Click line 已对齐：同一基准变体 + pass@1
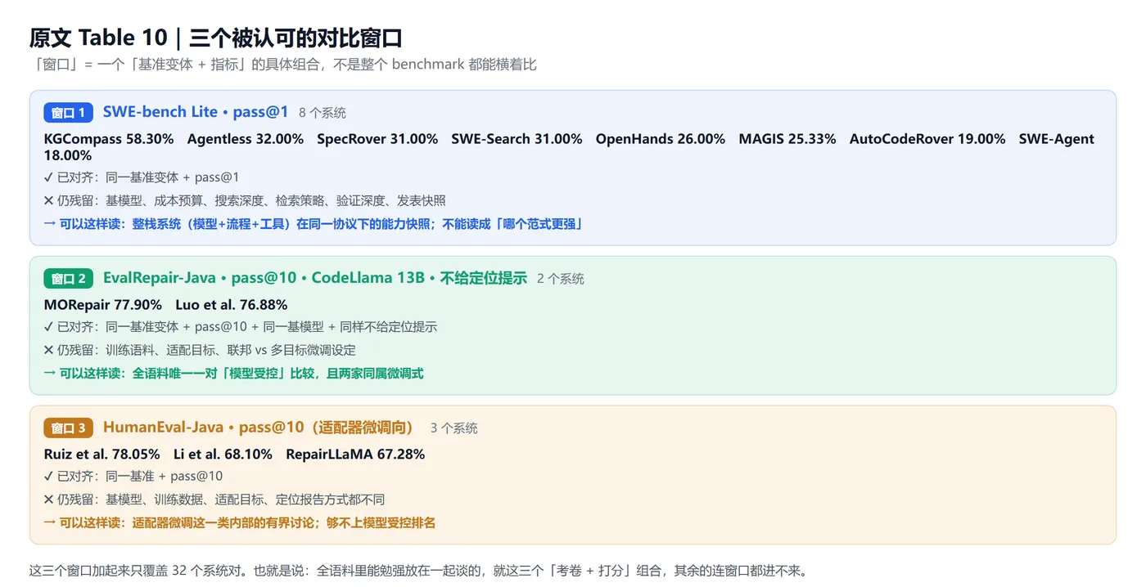 pos(142,177)
